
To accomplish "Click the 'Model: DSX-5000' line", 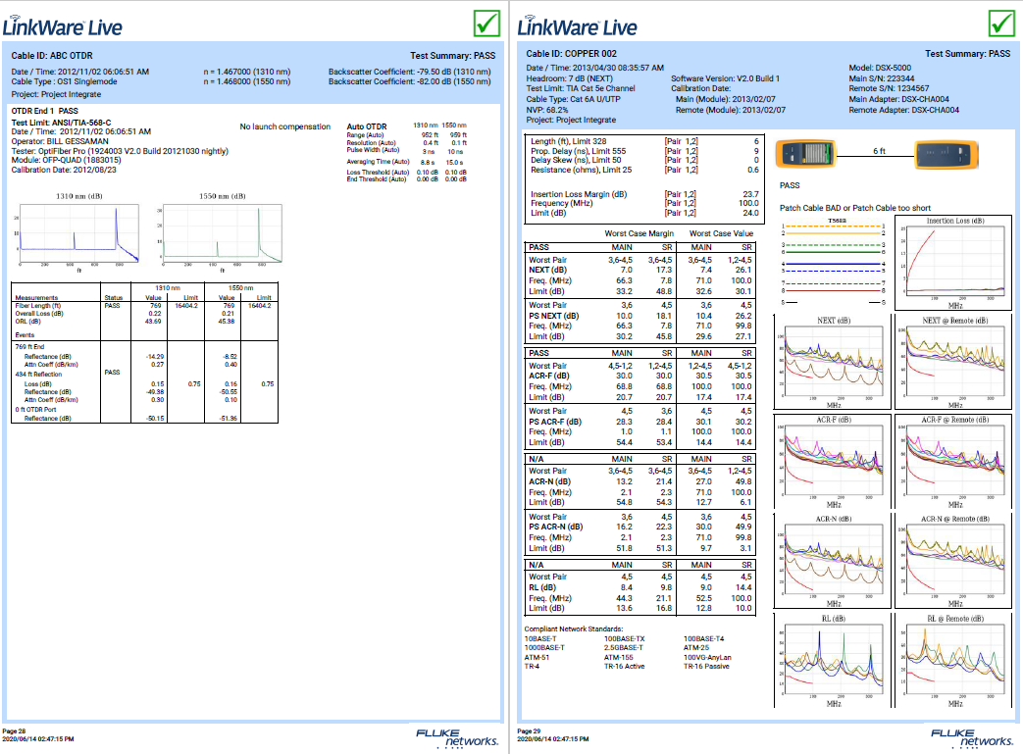I will [880, 68].
